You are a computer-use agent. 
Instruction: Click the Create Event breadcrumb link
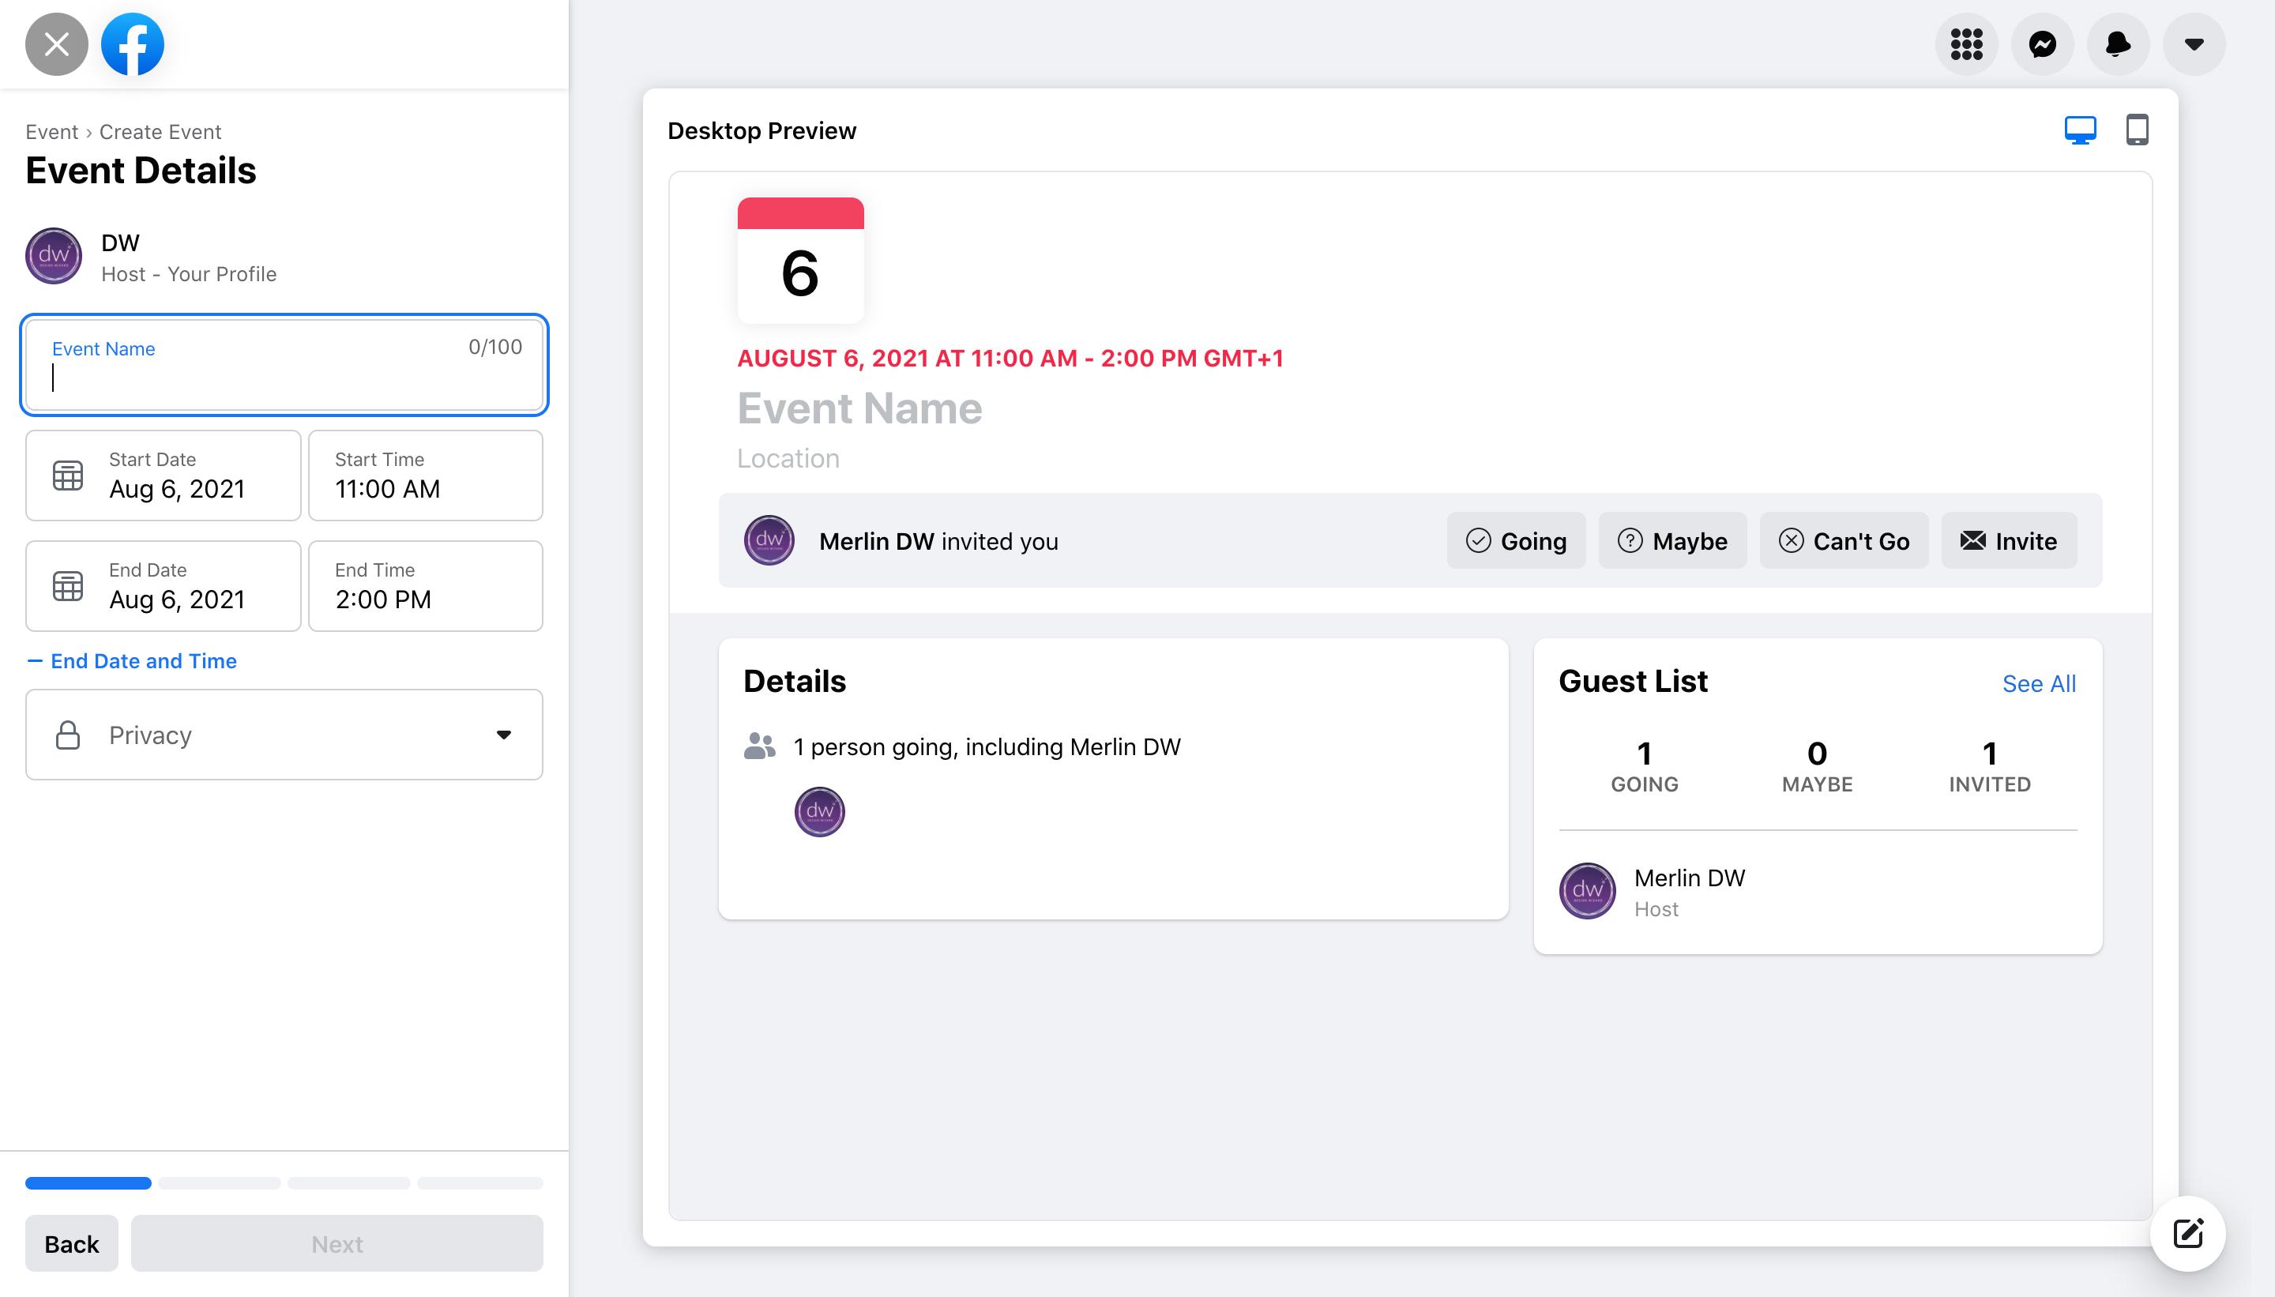click(160, 131)
